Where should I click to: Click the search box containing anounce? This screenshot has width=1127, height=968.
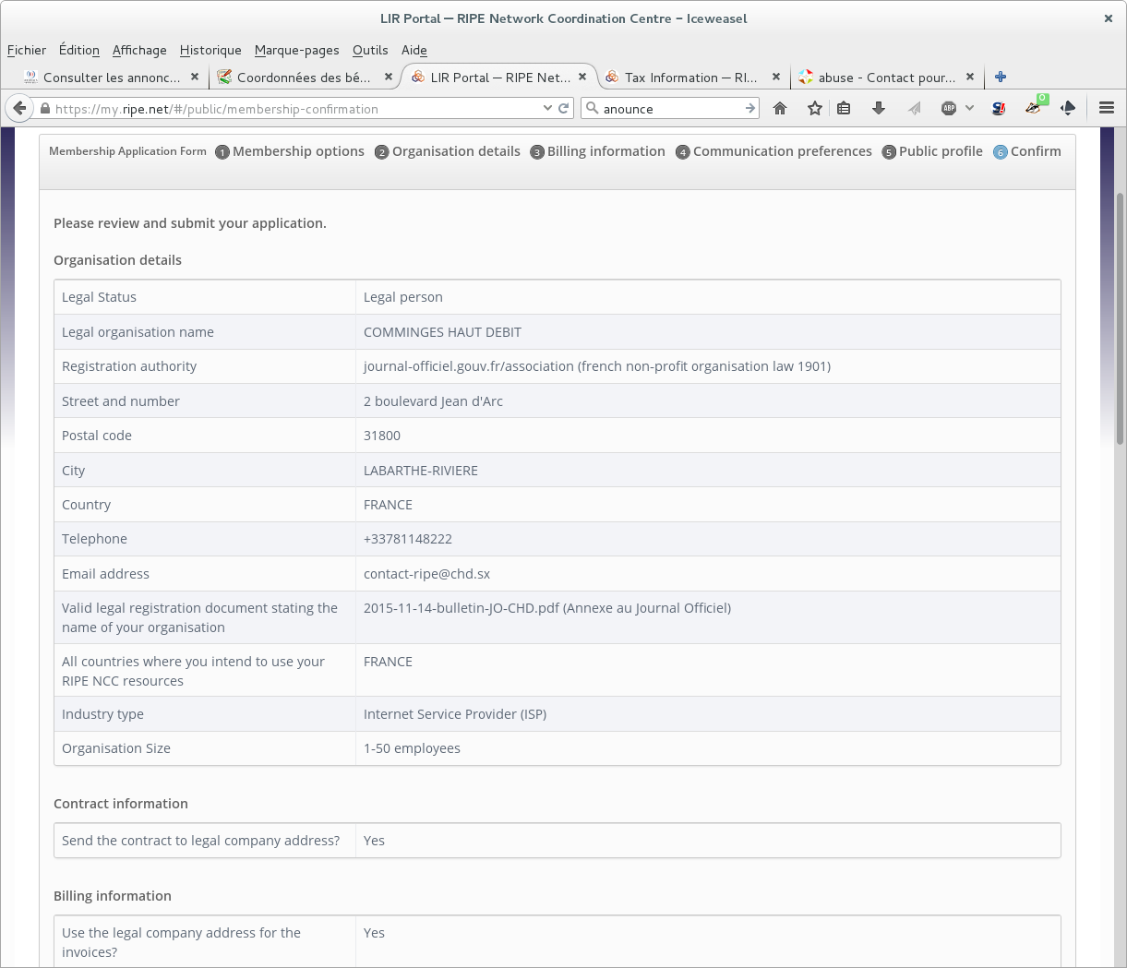[x=672, y=109]
